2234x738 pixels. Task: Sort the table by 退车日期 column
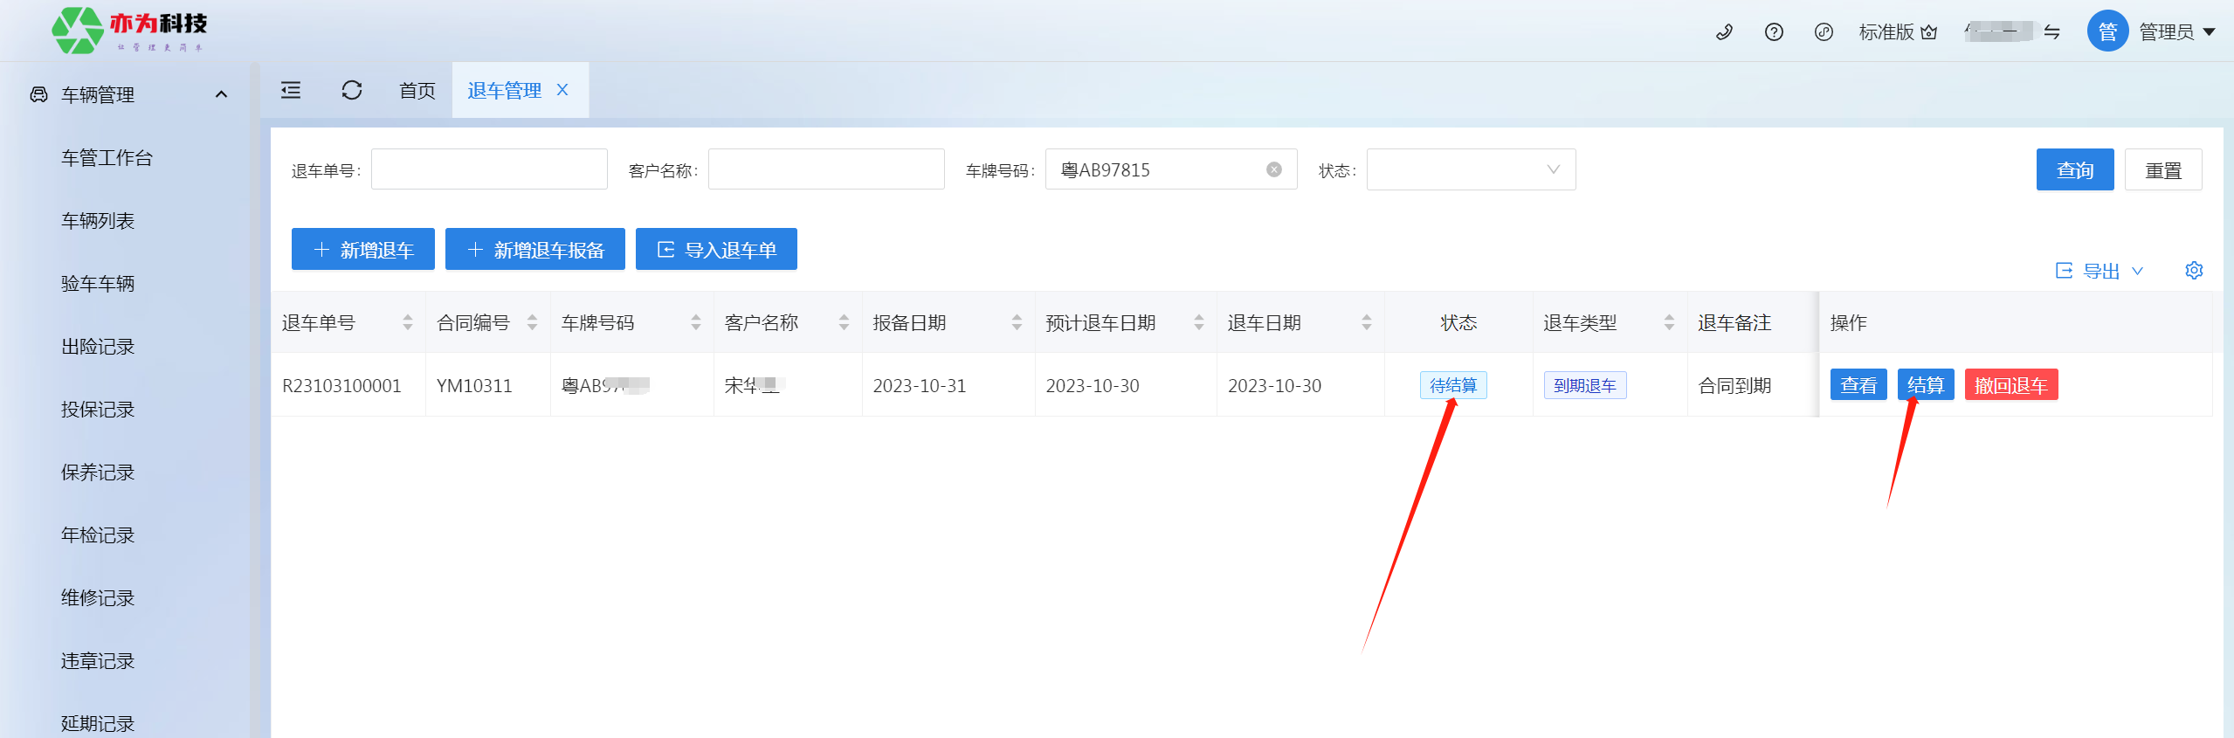[x=1366, y=322]
